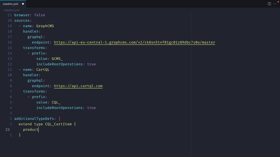Click 'true' under CQL_ includeRootOperations
Screen dimensions: 280x157
pyautogui.click(x=91, y=108)
